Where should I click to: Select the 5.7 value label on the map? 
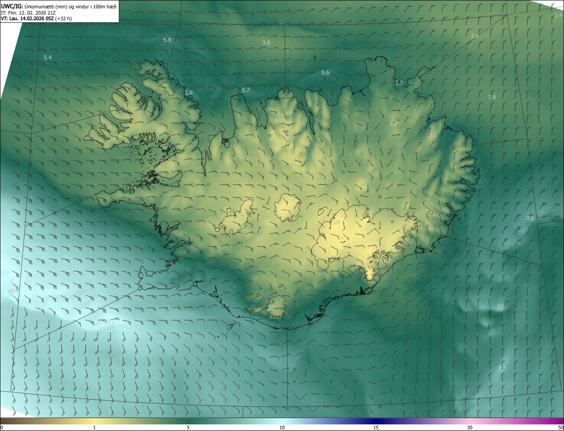(x=246, y=90)
